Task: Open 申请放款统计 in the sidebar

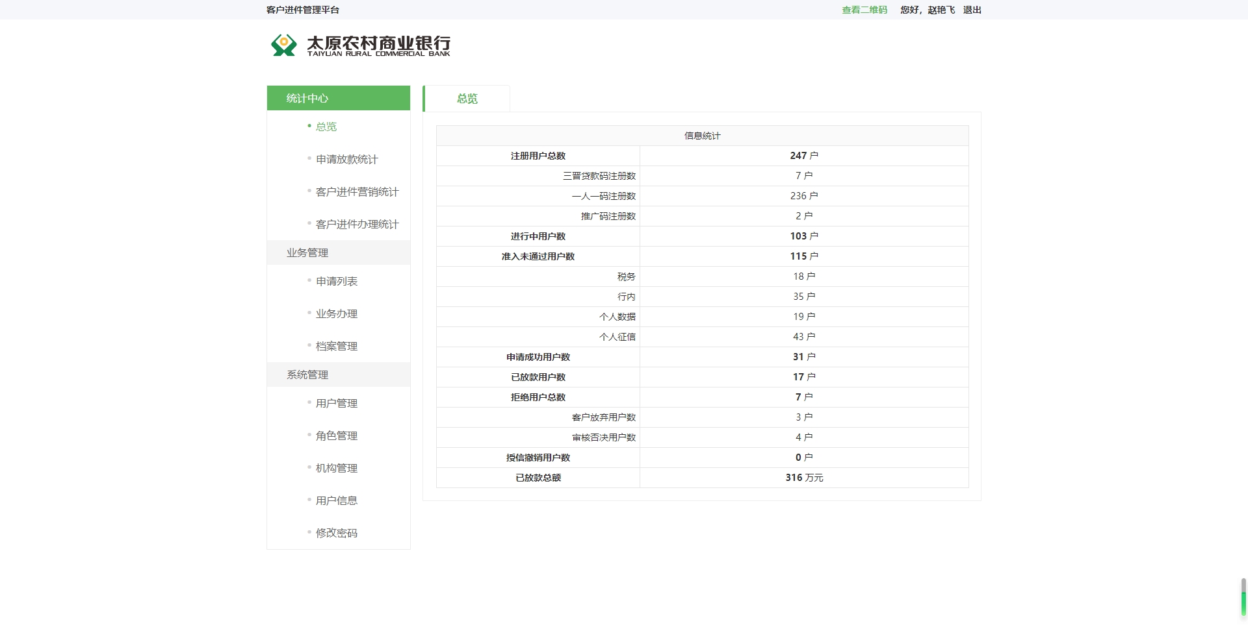Action: (347, 159)
